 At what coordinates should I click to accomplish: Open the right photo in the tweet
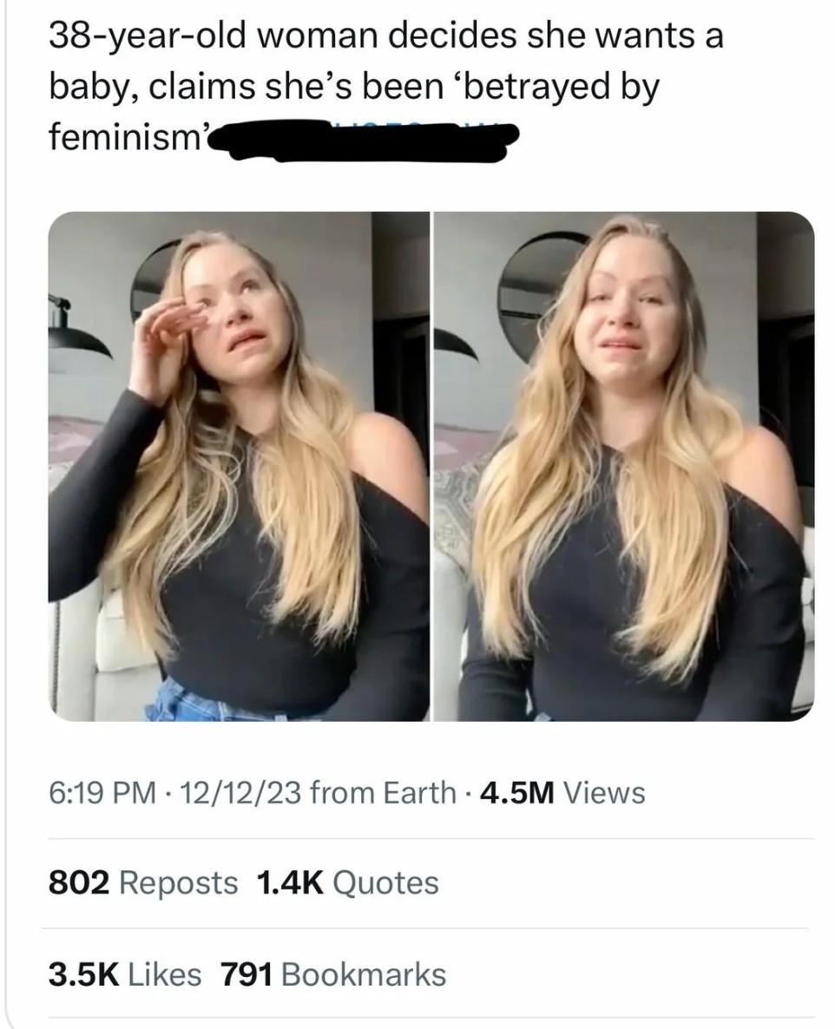(x=623, y=466)
